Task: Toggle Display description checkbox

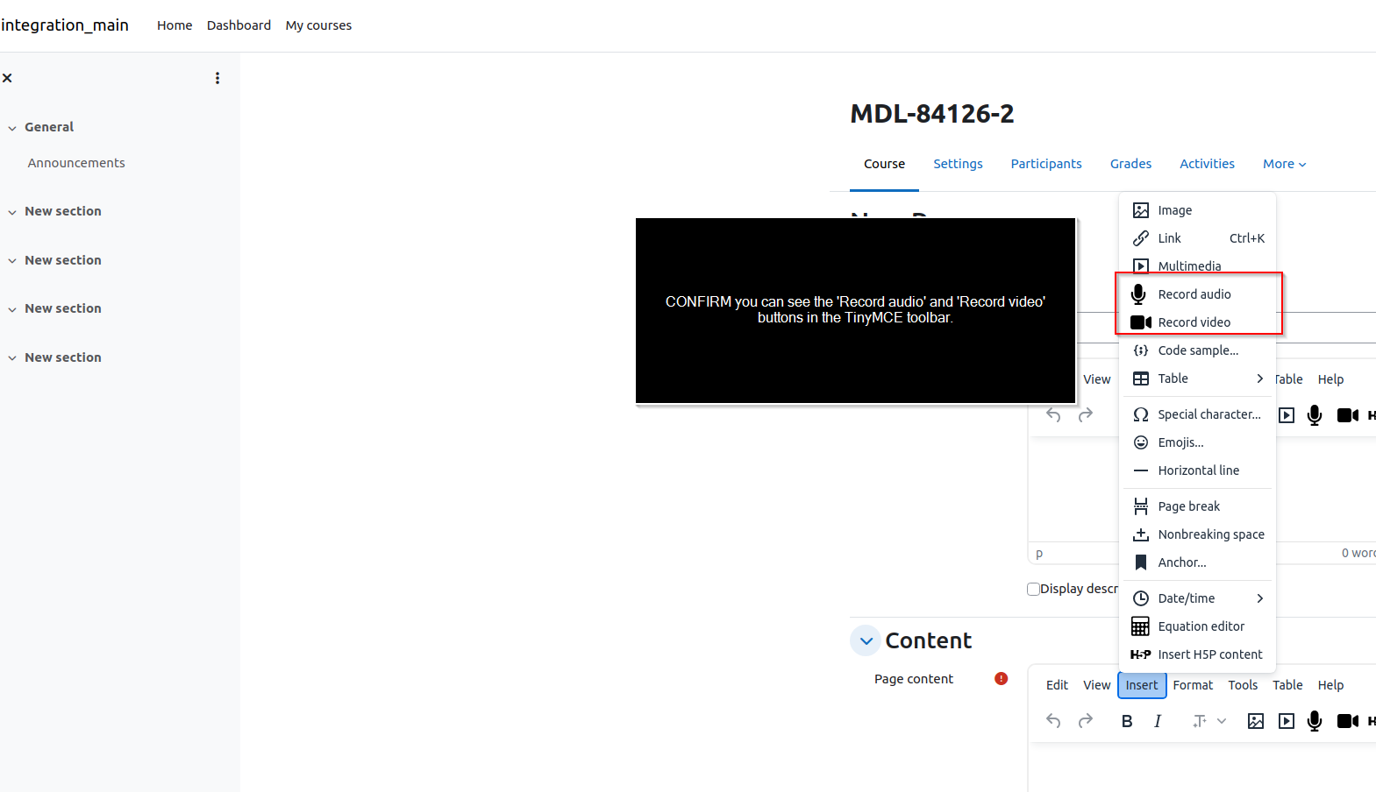Action: (x=1033, y=589)
